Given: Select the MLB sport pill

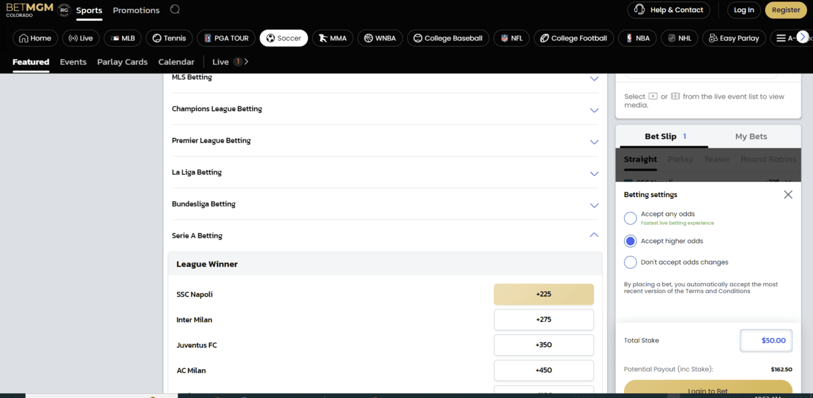Looking at the screenshot, I should 123,38.
